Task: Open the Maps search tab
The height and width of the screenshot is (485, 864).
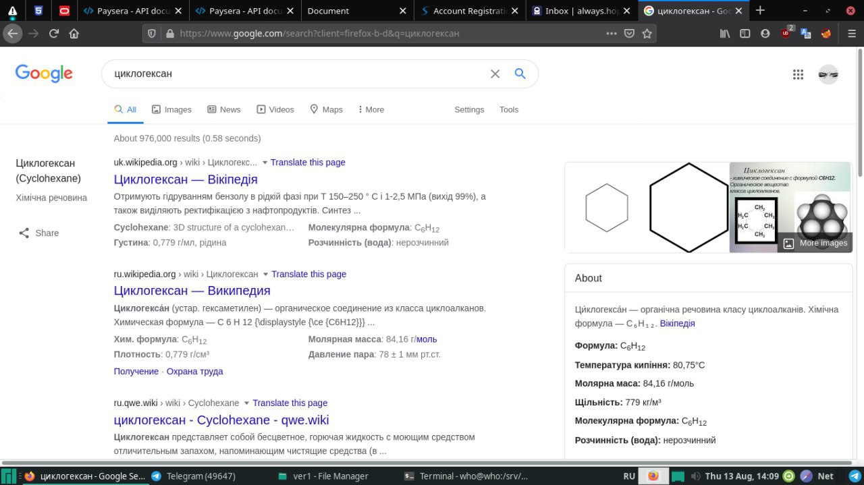Action: (326, 109)
